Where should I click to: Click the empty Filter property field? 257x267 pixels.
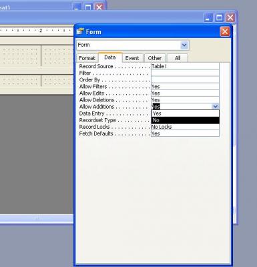point(185,73)
